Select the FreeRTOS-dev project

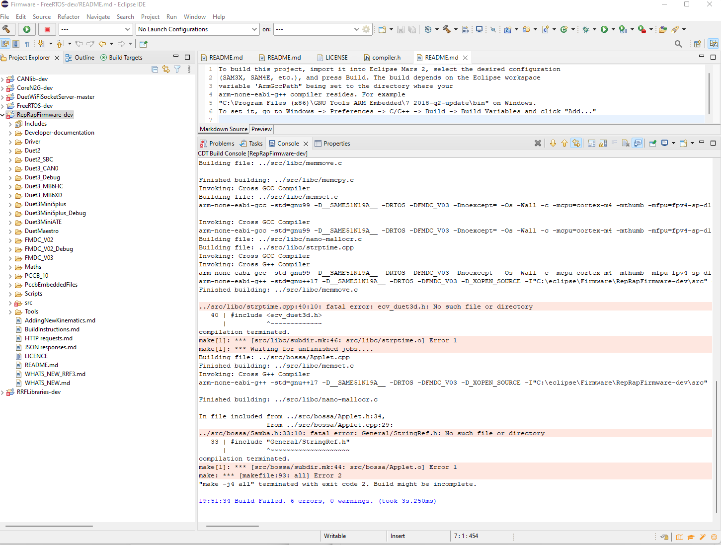point(35,106)
